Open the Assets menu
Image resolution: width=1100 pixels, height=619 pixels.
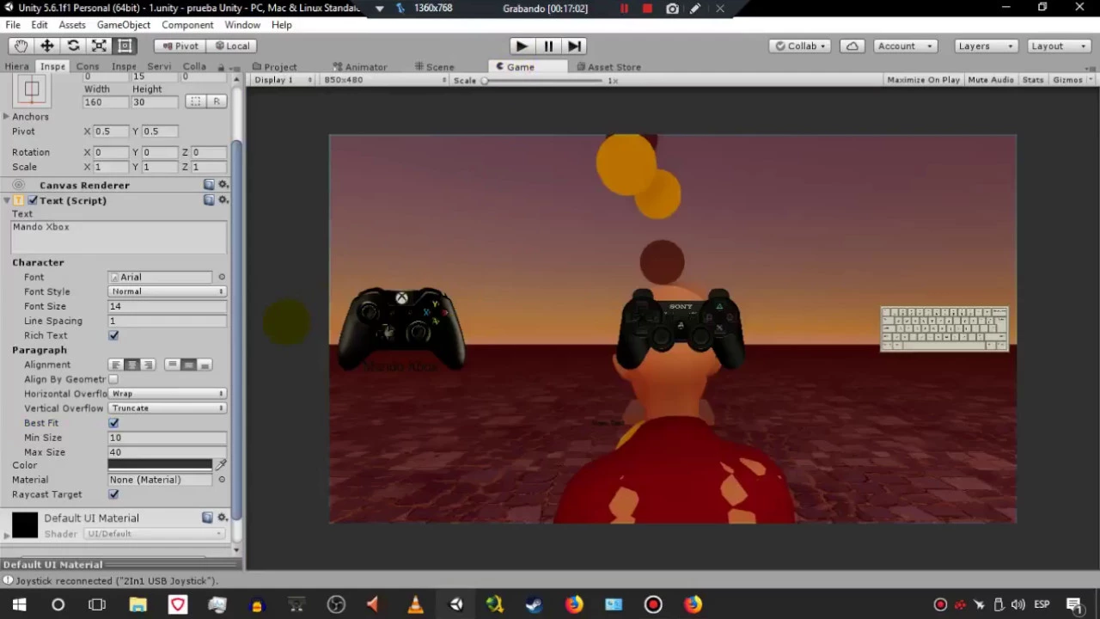click(72, 25)
